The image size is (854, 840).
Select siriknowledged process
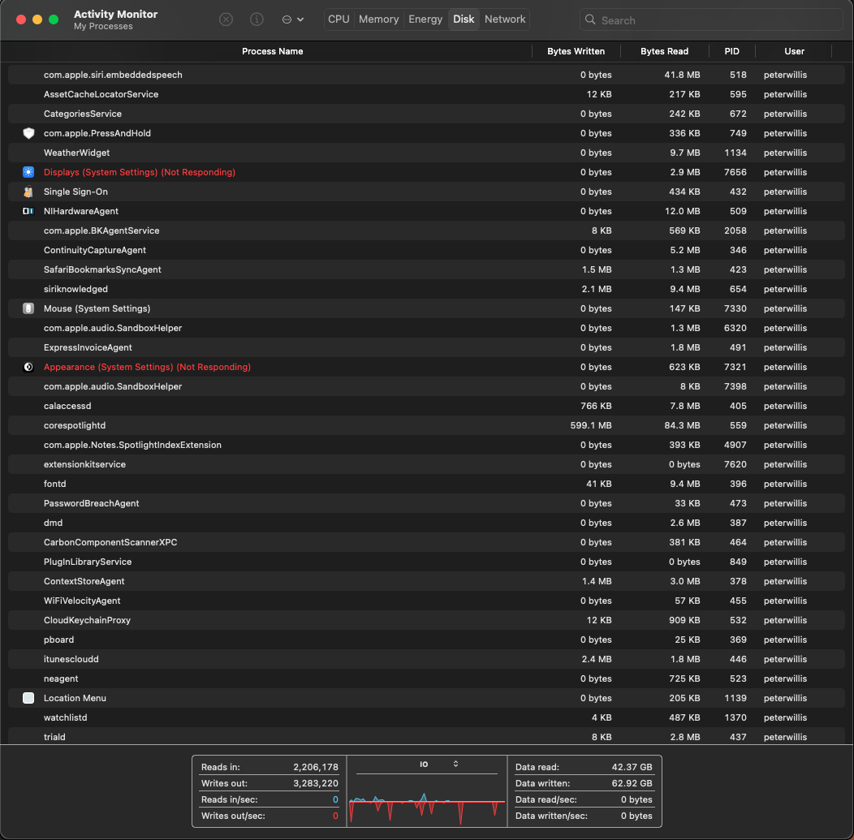tap(426, 289)
